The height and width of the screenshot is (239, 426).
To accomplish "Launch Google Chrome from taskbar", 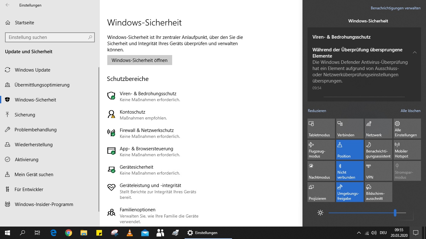I will [x=69, y=233].
